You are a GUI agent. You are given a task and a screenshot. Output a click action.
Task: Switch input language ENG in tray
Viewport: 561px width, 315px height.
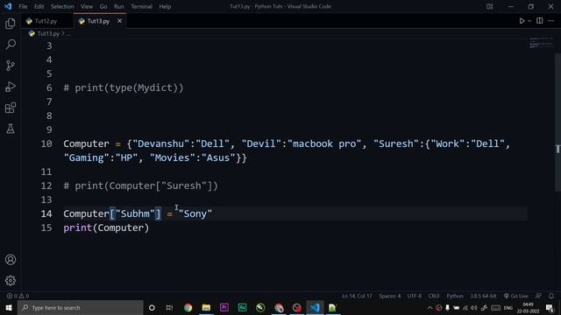(x=508, y=308)
